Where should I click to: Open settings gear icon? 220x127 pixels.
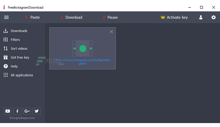tap(213, 17)
